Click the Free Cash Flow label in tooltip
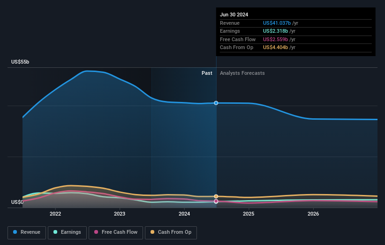This screenshot has height=245, width=385. 238,39
